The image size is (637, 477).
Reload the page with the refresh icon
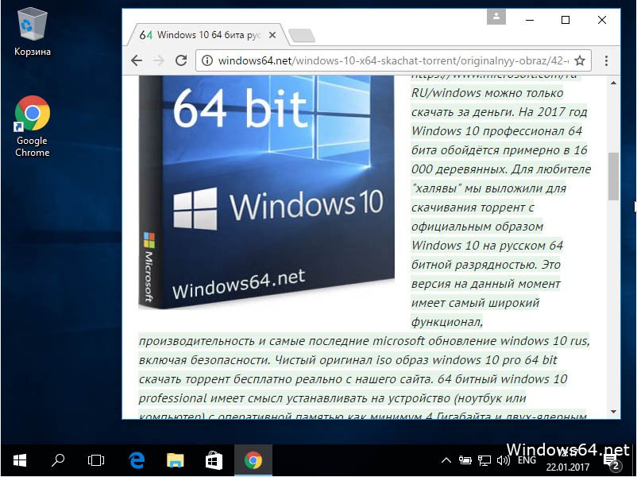pyautogui.click(x=181, y=60)
